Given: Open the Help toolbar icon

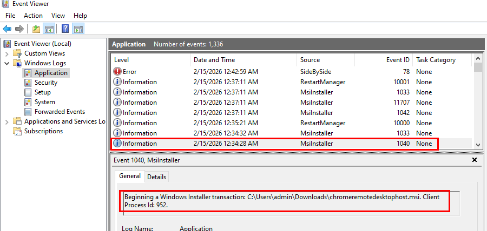Looking at the screenshot, I should (65, 29).
